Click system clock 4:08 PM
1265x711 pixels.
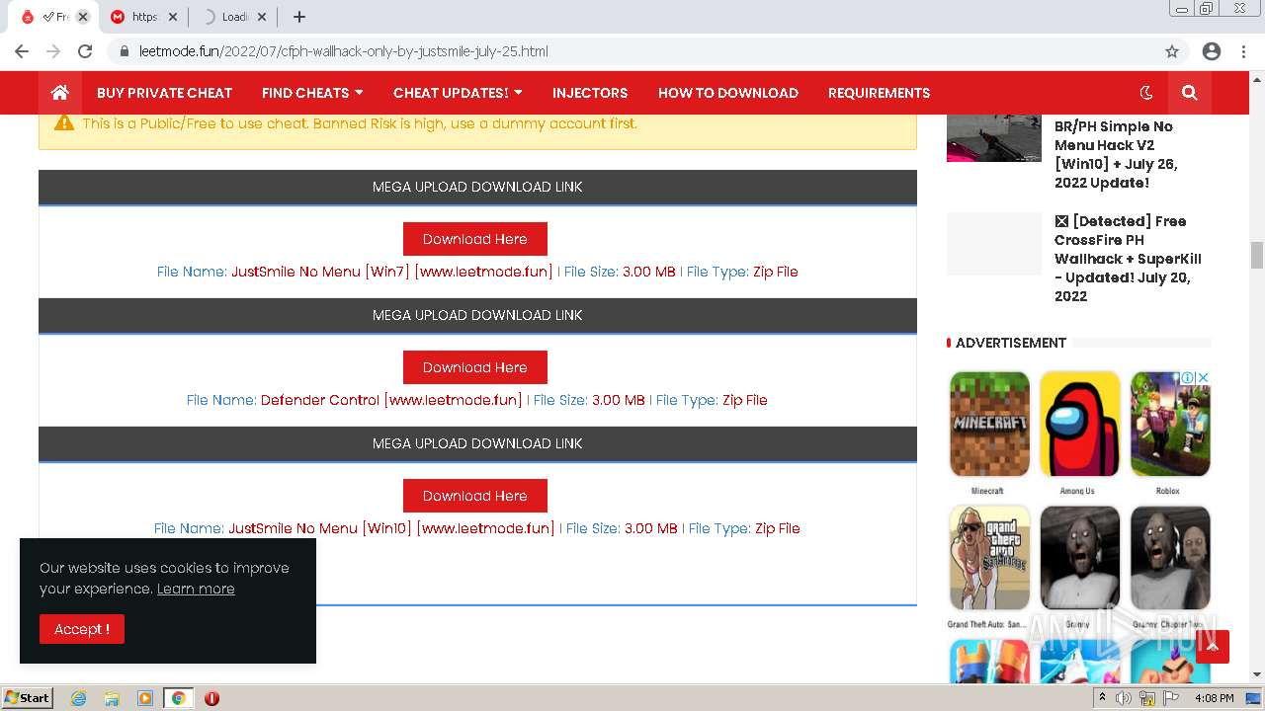[x=1214, y=698]
